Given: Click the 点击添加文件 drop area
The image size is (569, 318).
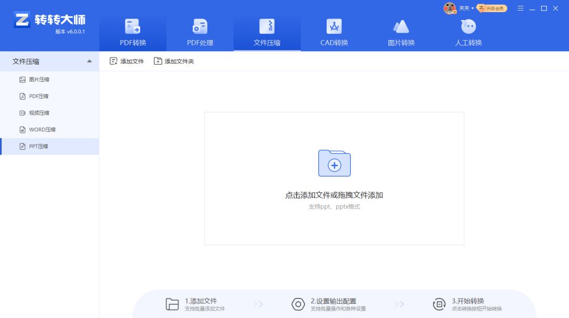Looking at the screenshot, I should pos(334,195).
